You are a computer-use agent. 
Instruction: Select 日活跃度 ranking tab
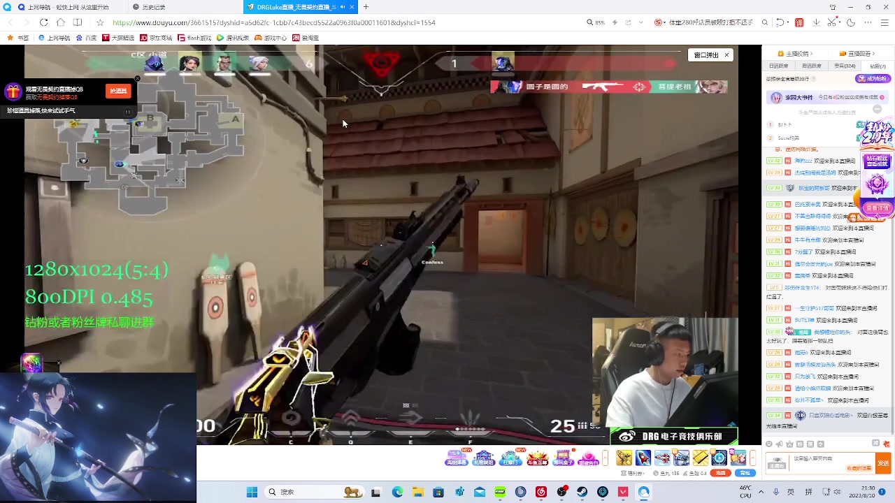(x=779, y=66)
